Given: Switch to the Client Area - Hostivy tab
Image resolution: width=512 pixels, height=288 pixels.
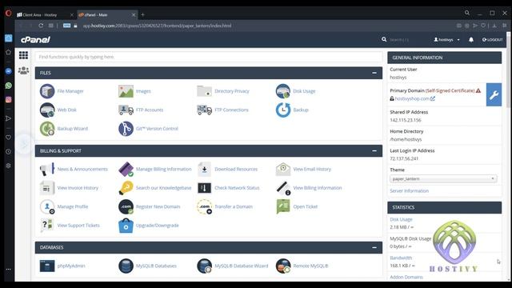Looking at the screenshot, I should point(45,14).
